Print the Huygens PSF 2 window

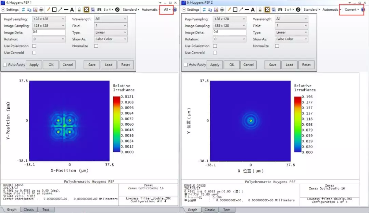click(222, 10)
